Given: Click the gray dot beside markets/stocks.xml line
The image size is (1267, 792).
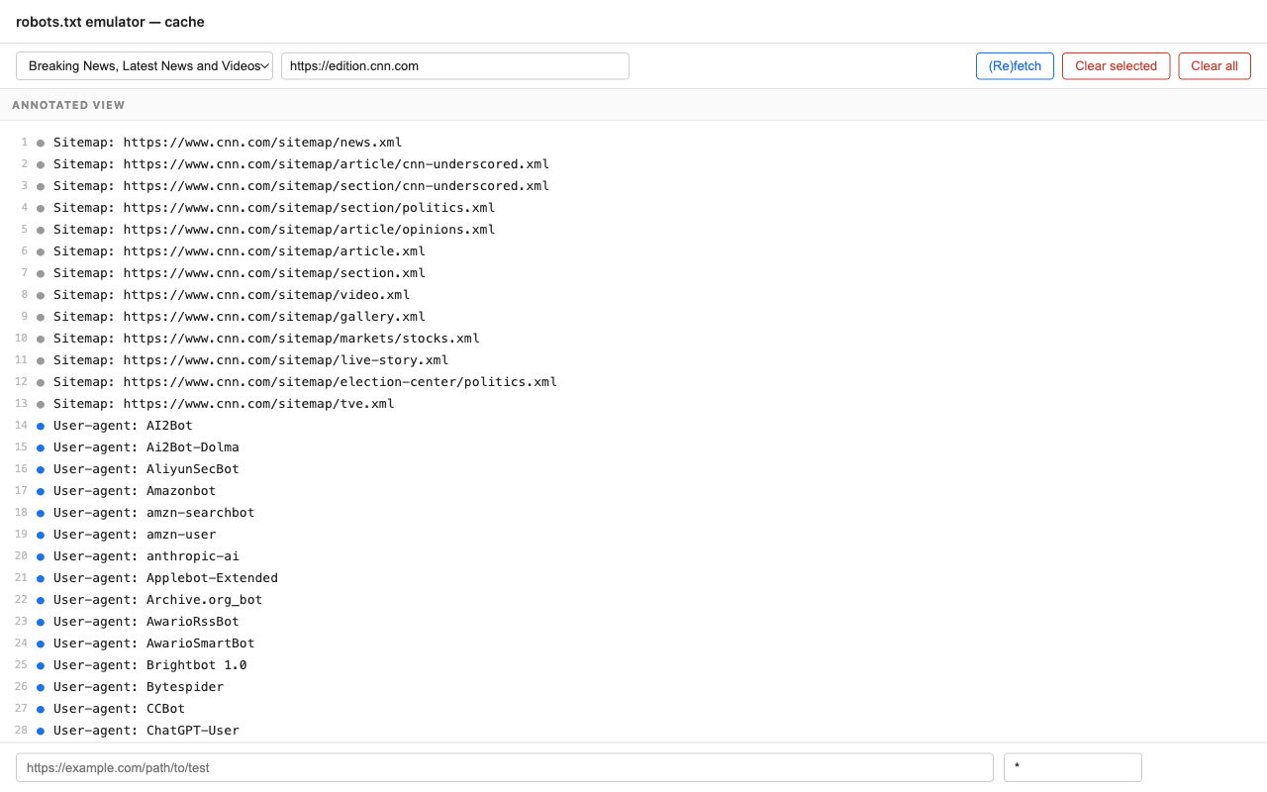Looking at the screenshot, I should tap(41, 339).
